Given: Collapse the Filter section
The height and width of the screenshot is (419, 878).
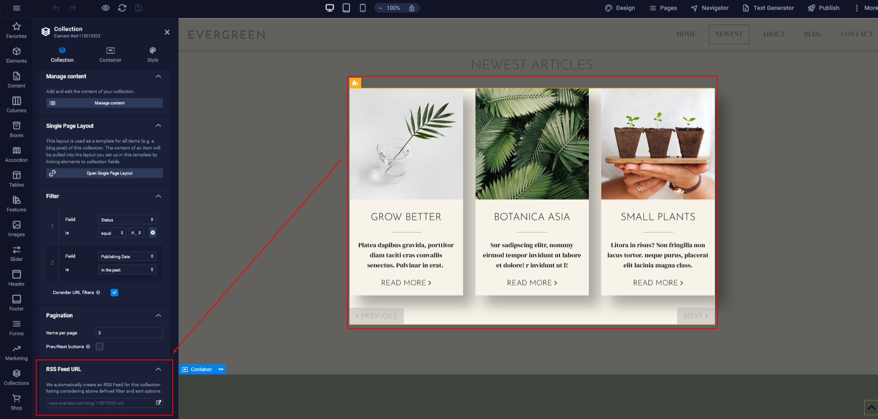Looking at the screenshot, I should pyautogui.click(x=158, y=196).
